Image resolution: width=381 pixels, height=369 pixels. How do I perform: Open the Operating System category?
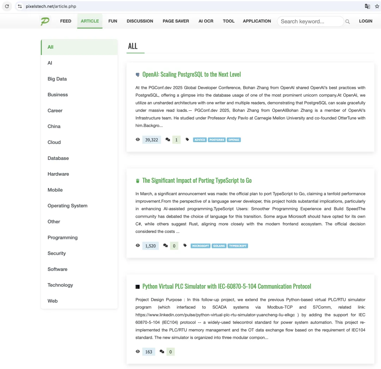79,206
